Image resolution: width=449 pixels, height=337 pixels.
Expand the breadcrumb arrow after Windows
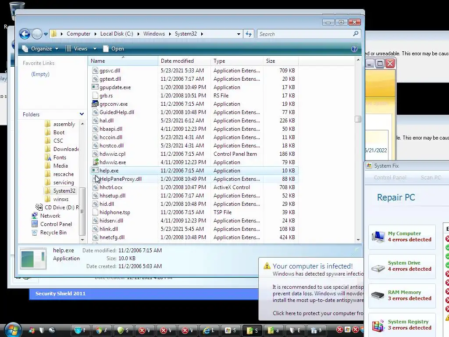tap(170, 34)
